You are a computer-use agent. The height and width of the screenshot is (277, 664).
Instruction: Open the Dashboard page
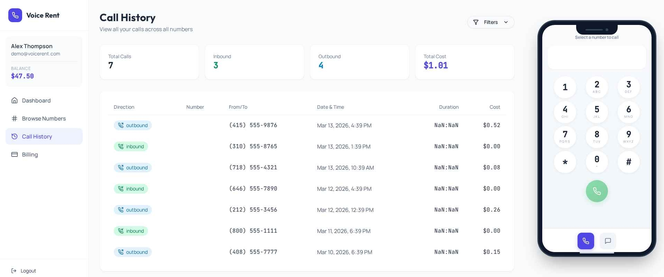coord(36,100)
